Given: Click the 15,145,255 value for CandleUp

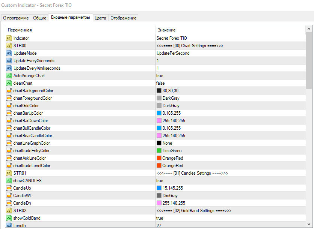Looking at the screenshot, I should pyautogui.click(x=173, y=188).
